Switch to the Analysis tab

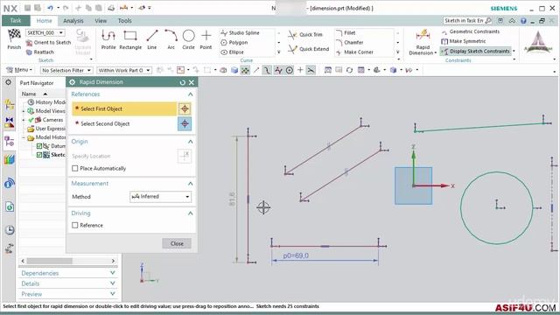73,21
